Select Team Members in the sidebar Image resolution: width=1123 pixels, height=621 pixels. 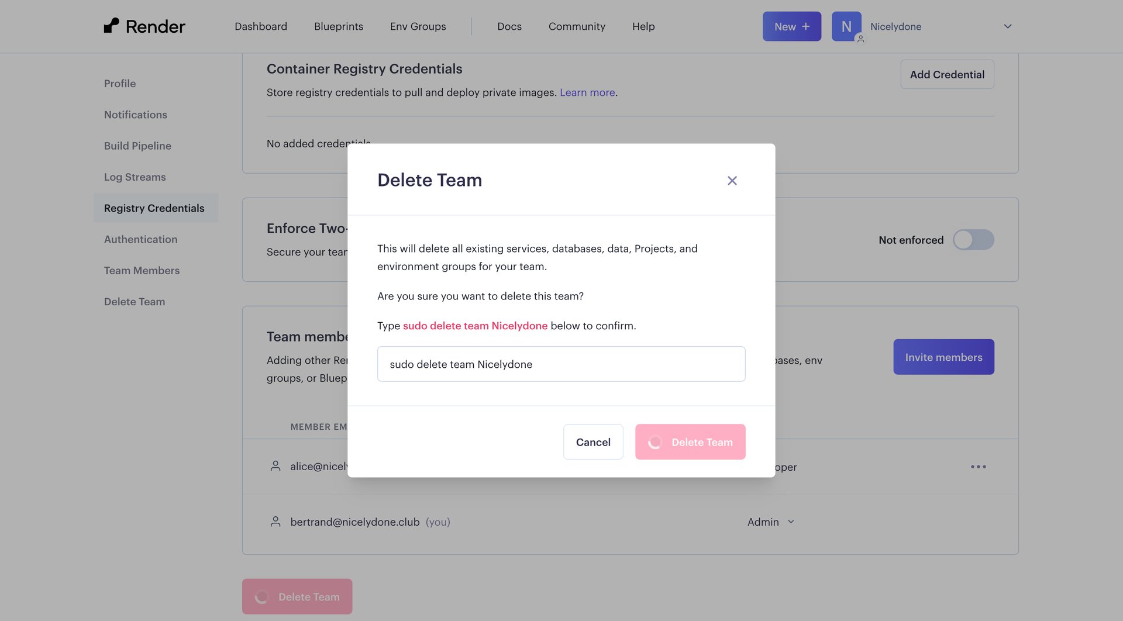[x=141, y=270]
